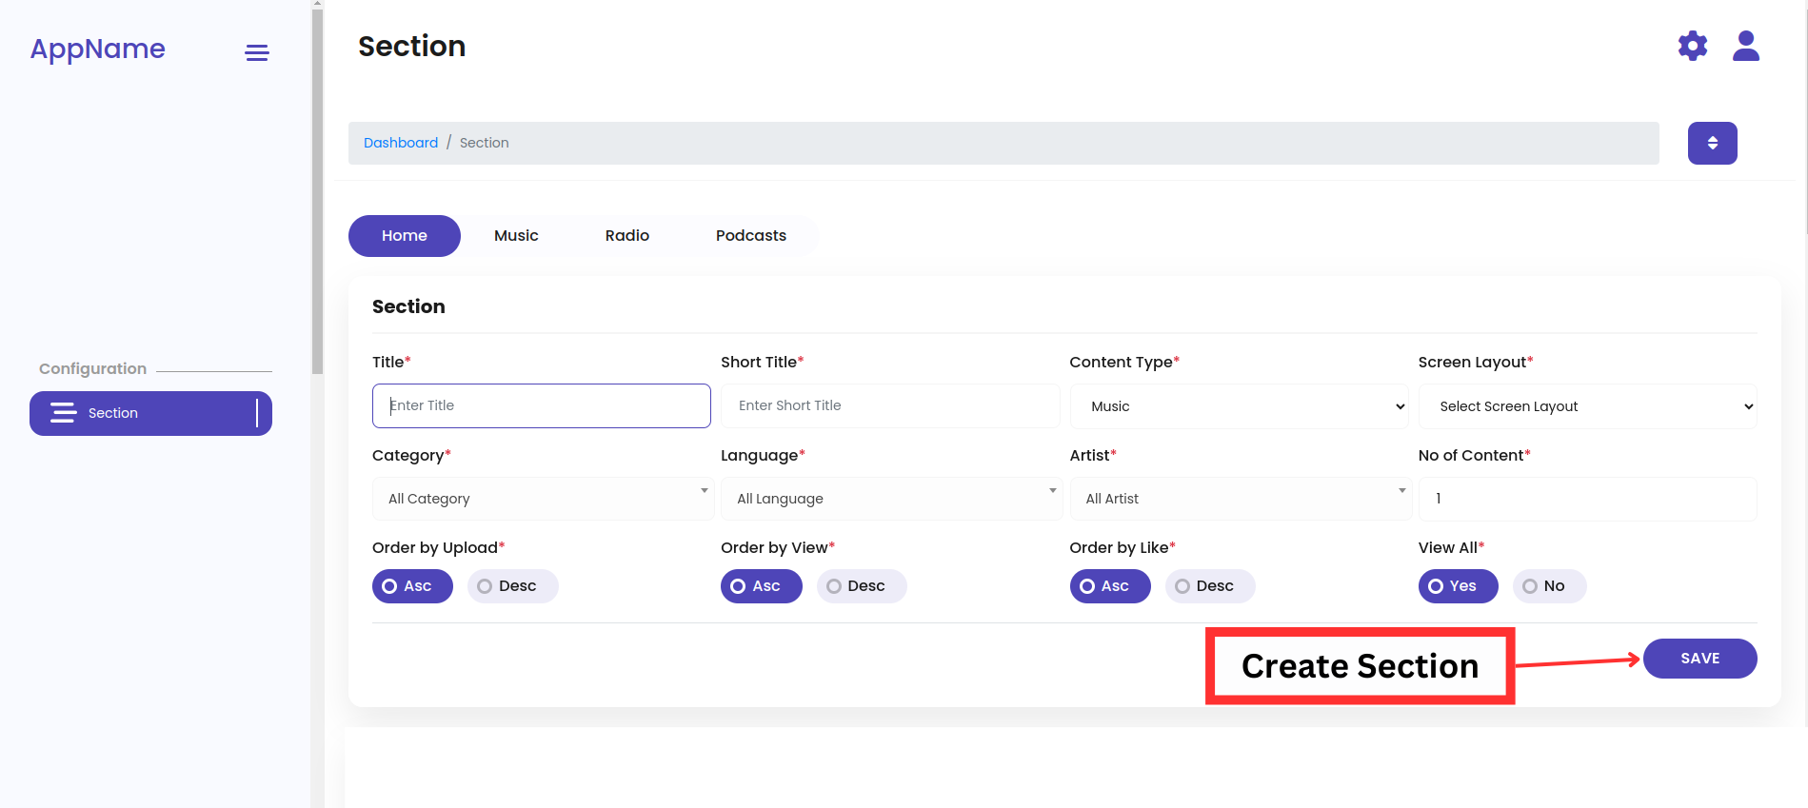Open the All Artist dropdown
The height and width of the screenshot is (808, 1808).
[1240, 499]
